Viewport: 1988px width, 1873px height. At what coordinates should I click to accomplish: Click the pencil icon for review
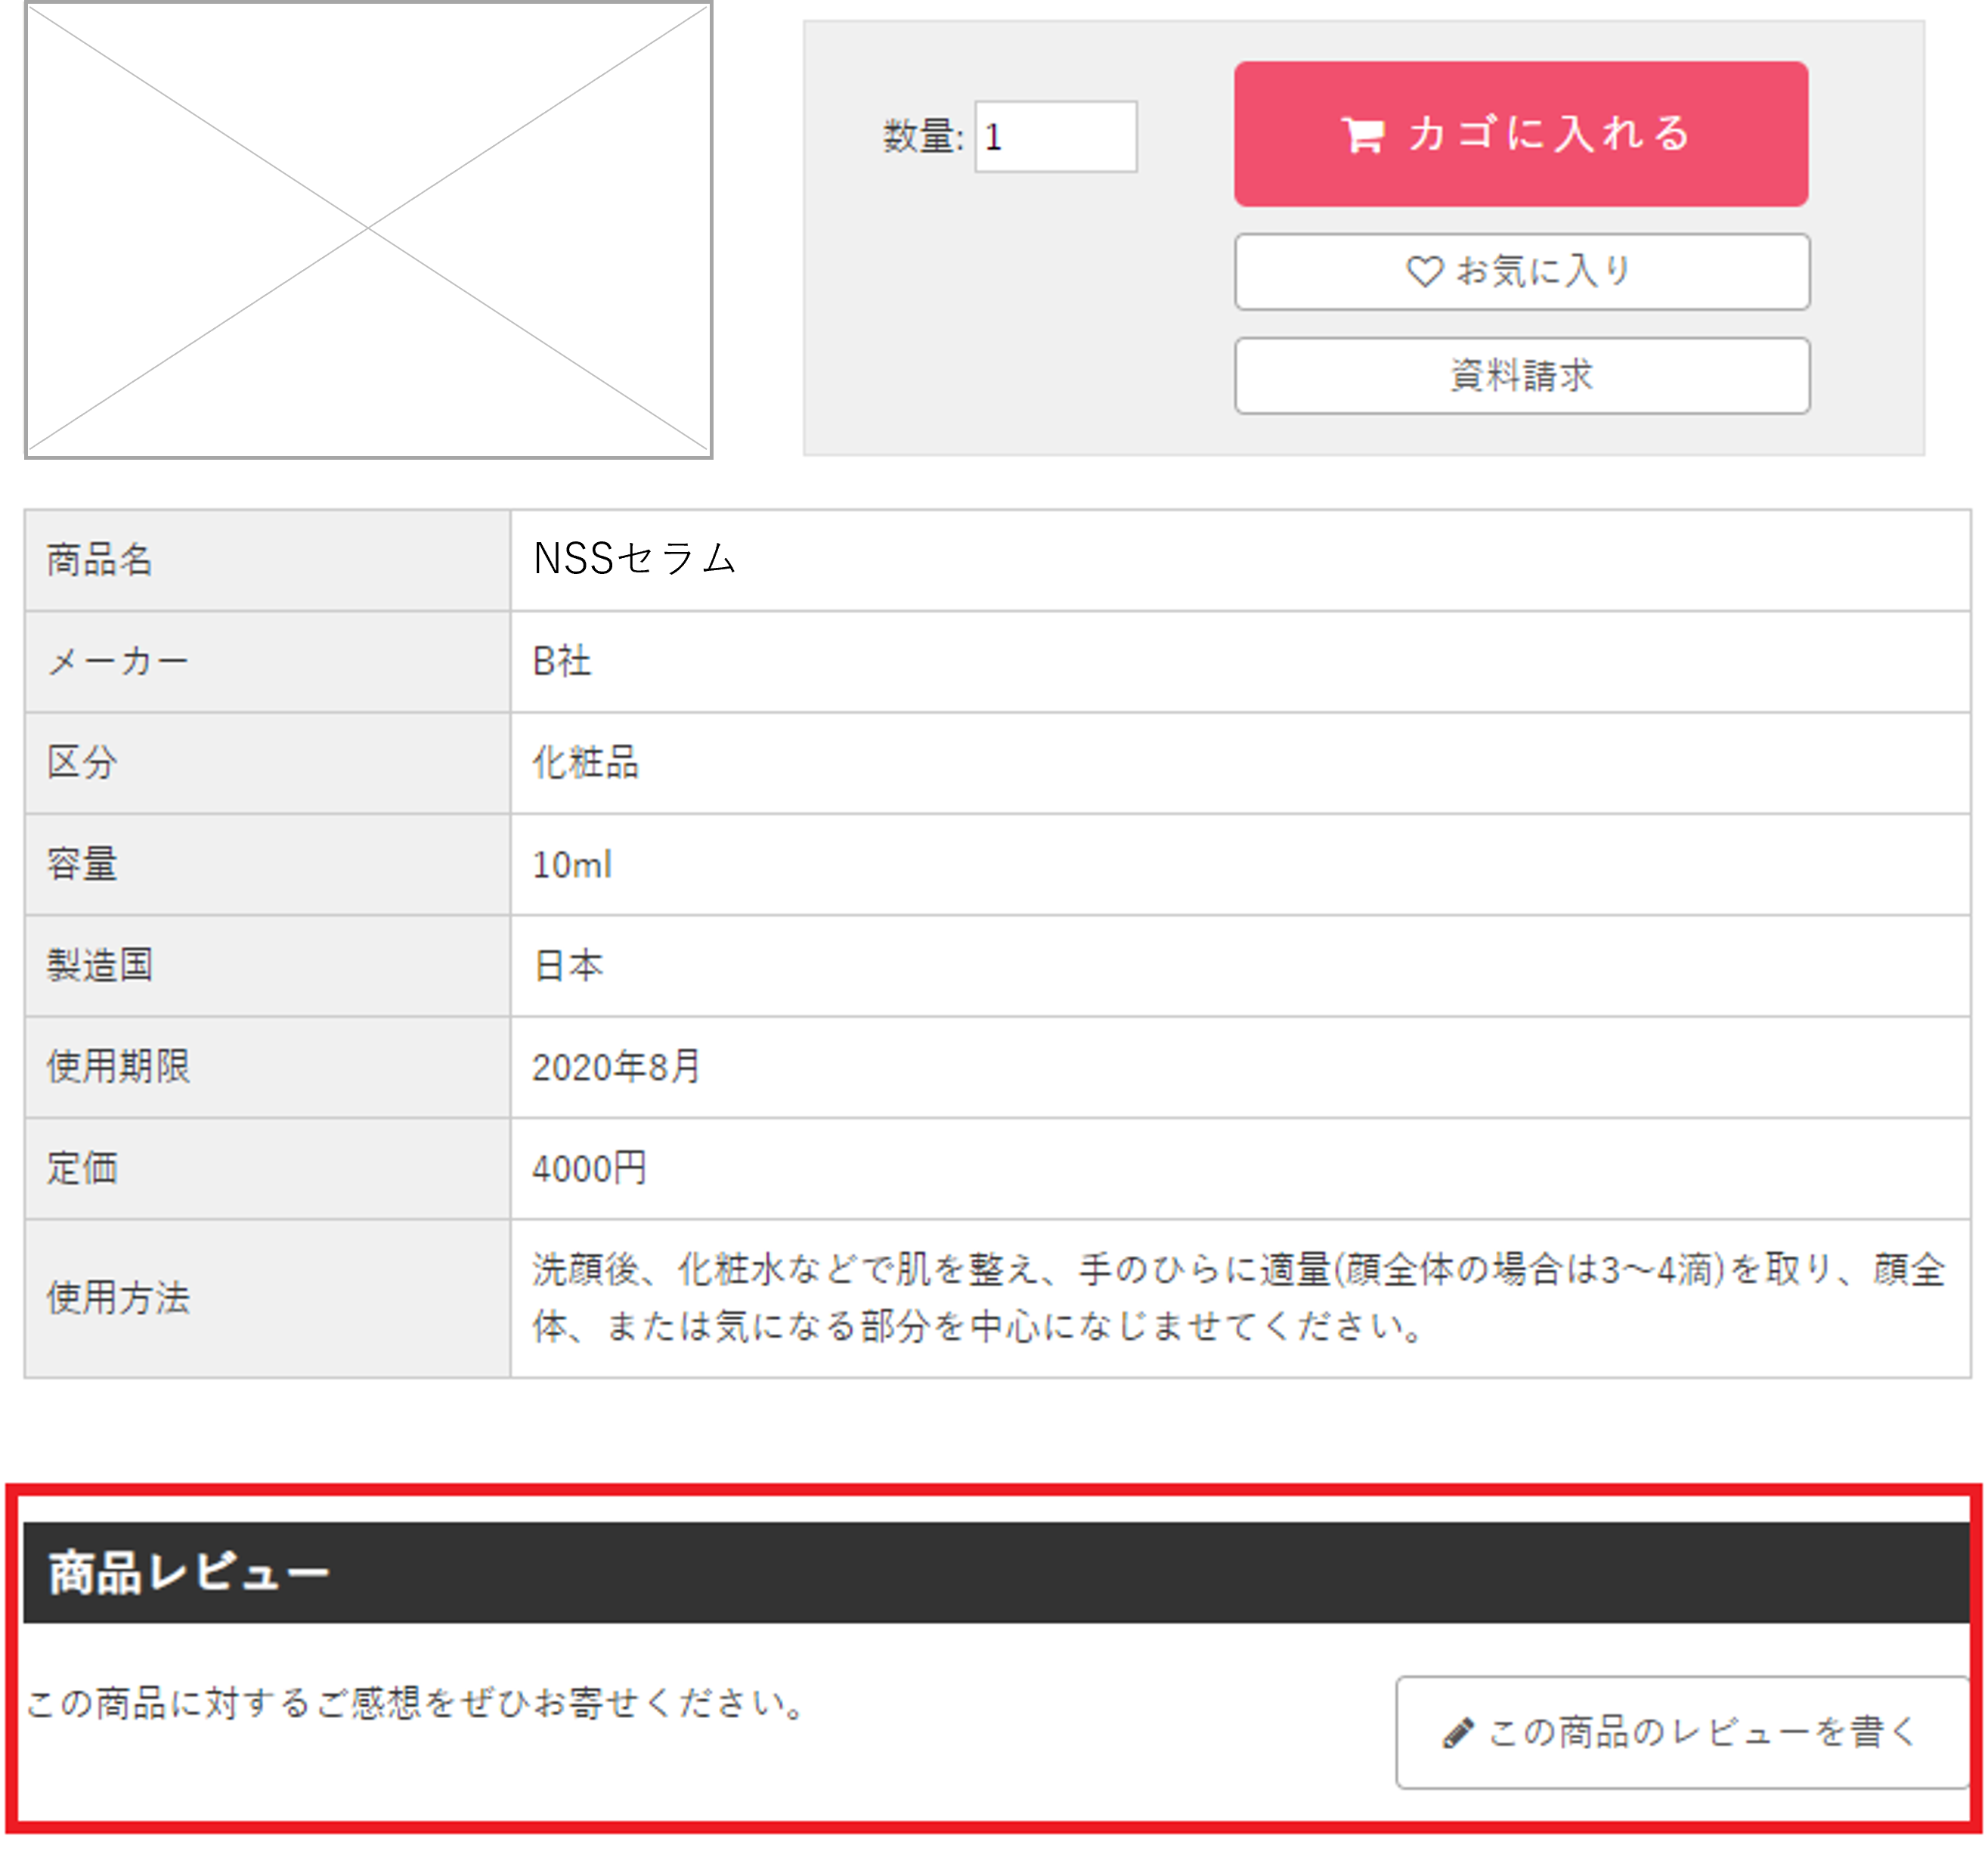(1458, 1733)
